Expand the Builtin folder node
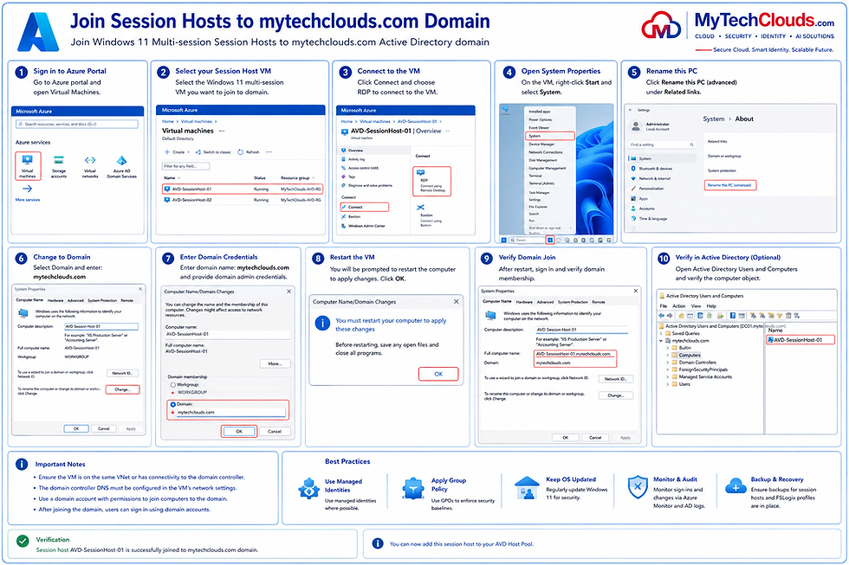The image size is (849, 565). tap(668, 348)
